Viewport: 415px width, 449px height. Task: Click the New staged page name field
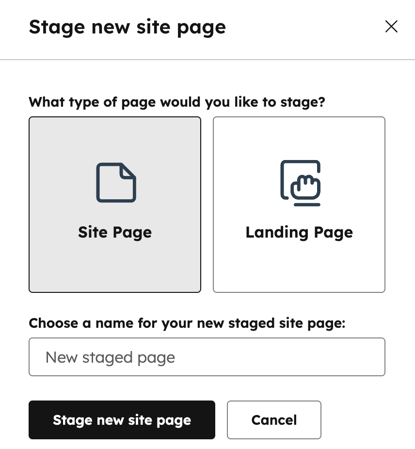(207, 356)
